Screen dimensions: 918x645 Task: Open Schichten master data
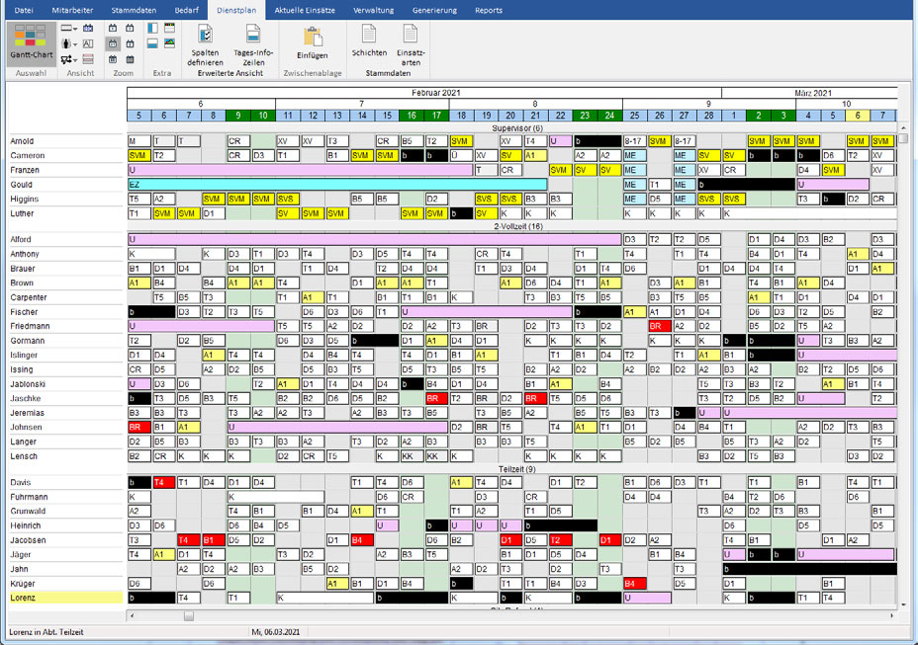tap(369, 40)
